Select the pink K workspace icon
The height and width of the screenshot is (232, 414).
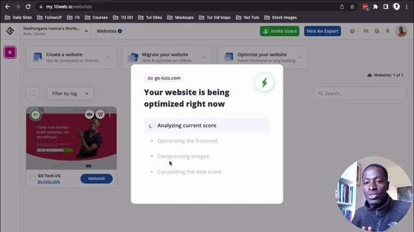10,52
